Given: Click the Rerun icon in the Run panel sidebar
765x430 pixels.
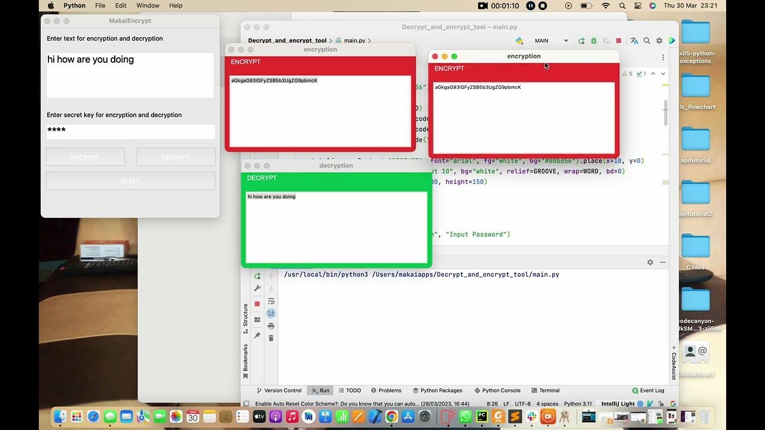Looking at the screenshot, I should pos(258,276).
